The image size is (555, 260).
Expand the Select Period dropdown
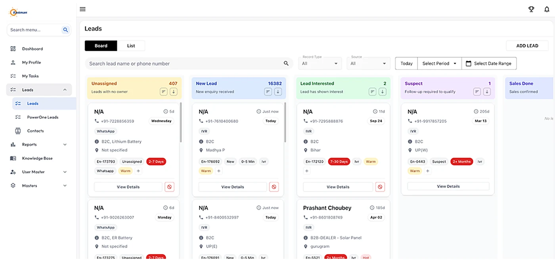tap(440, 64)
